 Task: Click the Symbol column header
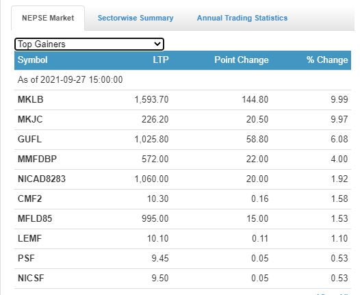pyautogui.click(x=33, y=60)
